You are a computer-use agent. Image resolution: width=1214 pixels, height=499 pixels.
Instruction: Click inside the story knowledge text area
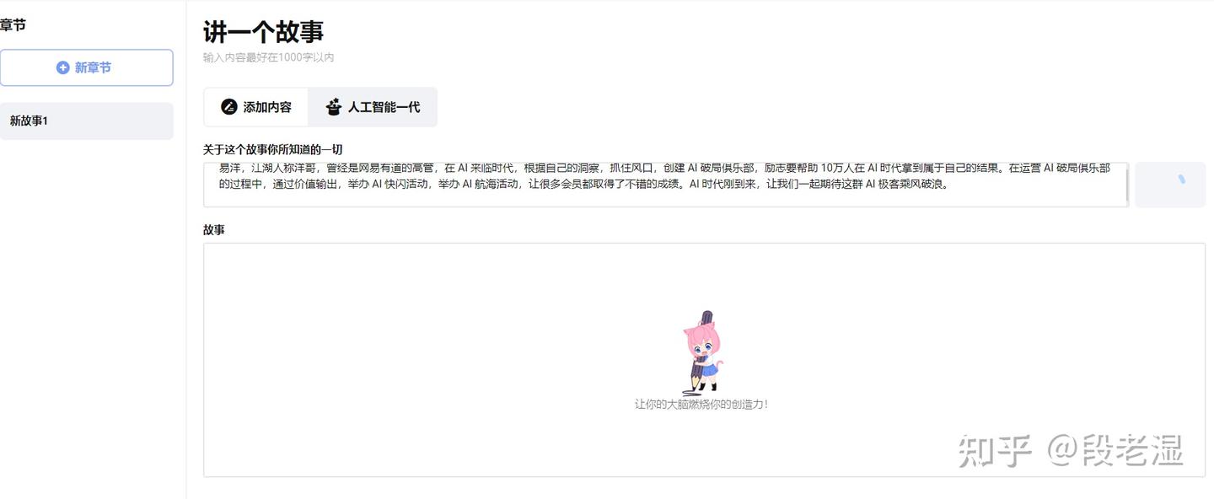tap(664, 185)
